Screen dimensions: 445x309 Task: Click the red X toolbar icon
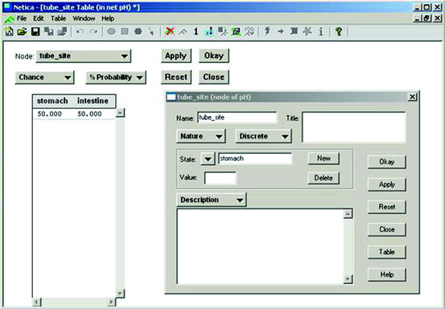(170, 31)
